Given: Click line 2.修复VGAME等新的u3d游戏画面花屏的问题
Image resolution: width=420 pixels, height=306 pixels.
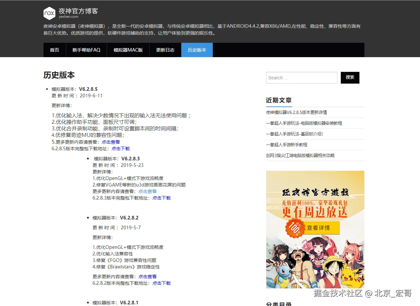Looking at the screenshot, I should click(x=139, y=185).
